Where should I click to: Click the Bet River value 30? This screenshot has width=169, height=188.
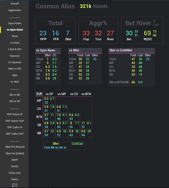[129, 33]
